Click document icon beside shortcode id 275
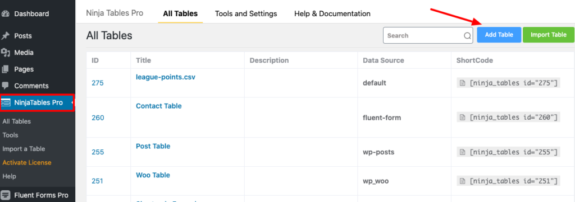 coord(463,83)
